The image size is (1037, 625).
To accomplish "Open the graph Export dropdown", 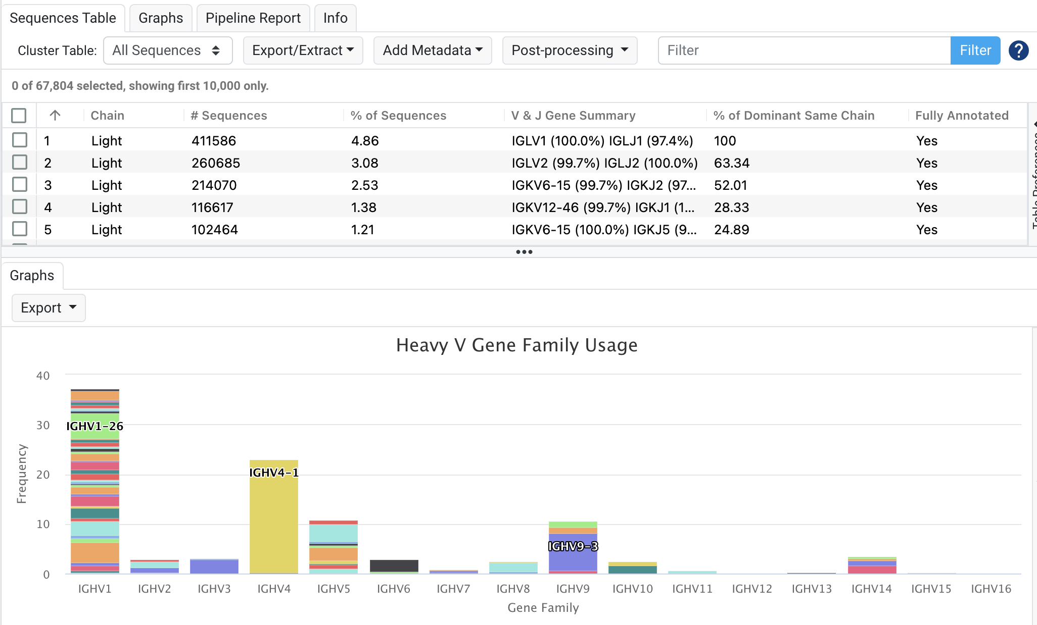I will tap(49, 308).
